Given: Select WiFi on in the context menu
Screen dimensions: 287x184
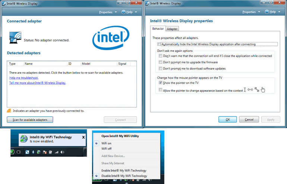Looking at the screenshot, I should point(106,143).
